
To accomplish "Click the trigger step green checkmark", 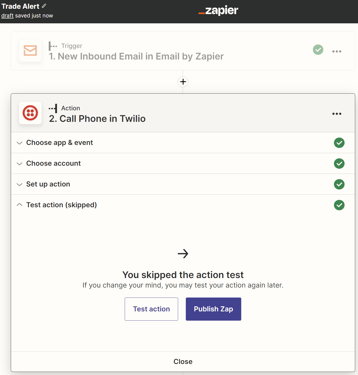I will 318,50.
